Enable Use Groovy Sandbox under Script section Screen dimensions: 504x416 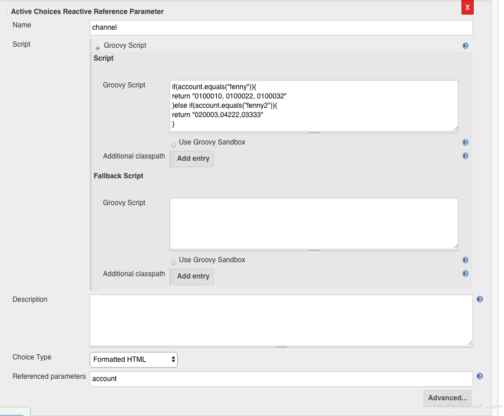[x=174, y=145]
